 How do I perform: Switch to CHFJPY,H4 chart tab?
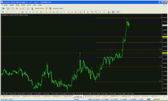pyautogui.click(x=47, y=96)
